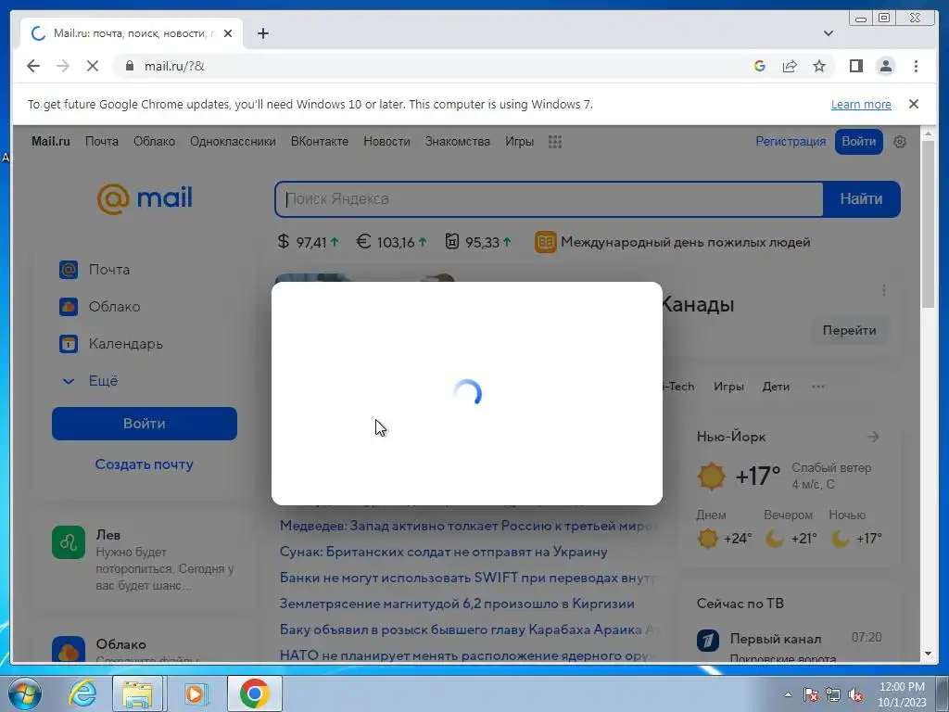Open Новости in top navigation
Screen dimensions: 949x712
386,142
